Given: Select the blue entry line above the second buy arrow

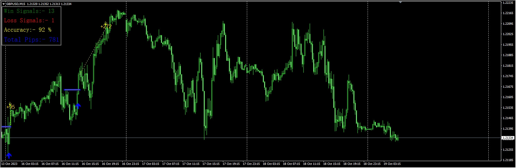Looking at the screenshot, I should point(72,90).
